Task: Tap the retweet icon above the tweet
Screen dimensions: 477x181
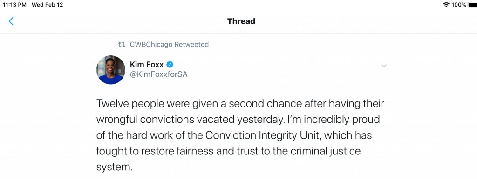Action: (122, 45)
